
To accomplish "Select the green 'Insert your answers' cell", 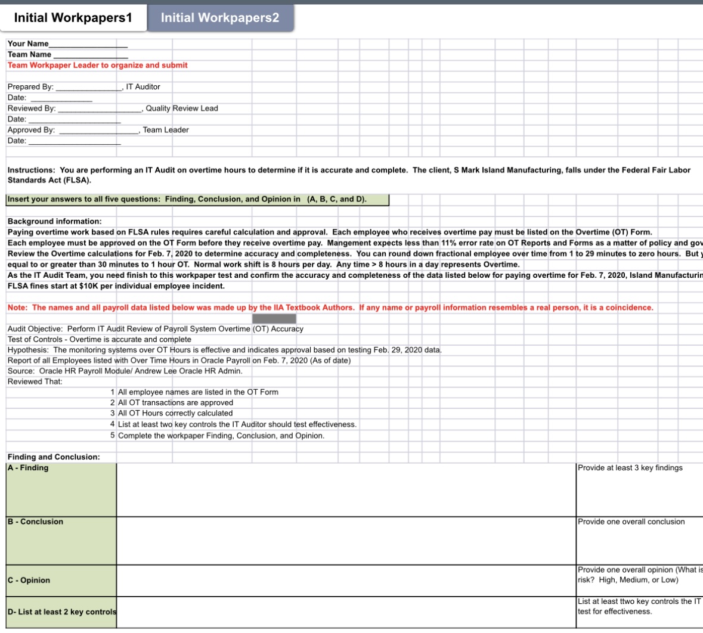I will point(197,200).
